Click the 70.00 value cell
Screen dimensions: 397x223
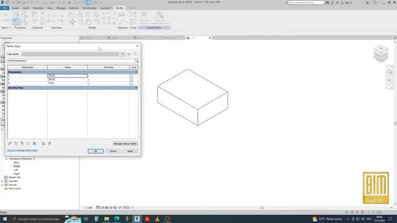68,83
